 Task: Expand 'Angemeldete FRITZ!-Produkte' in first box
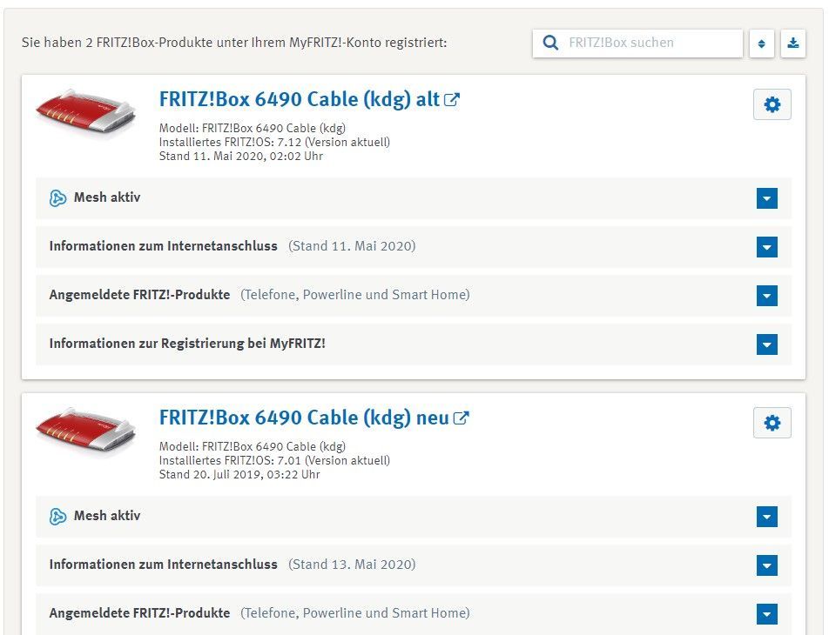point(766,297)
